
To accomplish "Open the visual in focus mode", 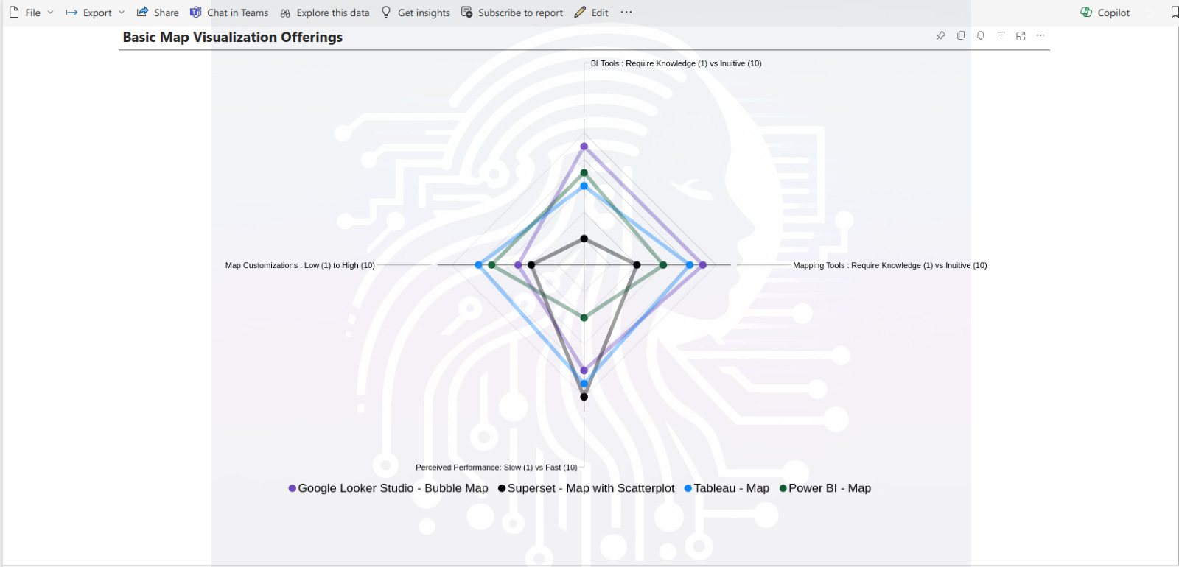I will 1021,35.
